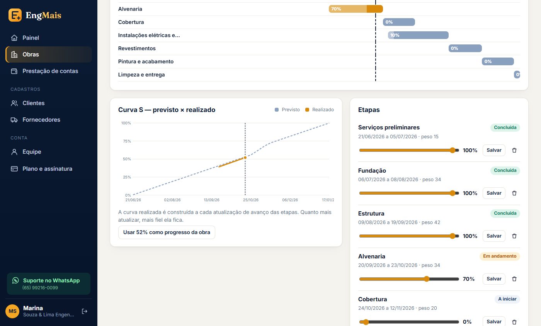
Task: Click the MS user avatar
Action: (12, 311)
